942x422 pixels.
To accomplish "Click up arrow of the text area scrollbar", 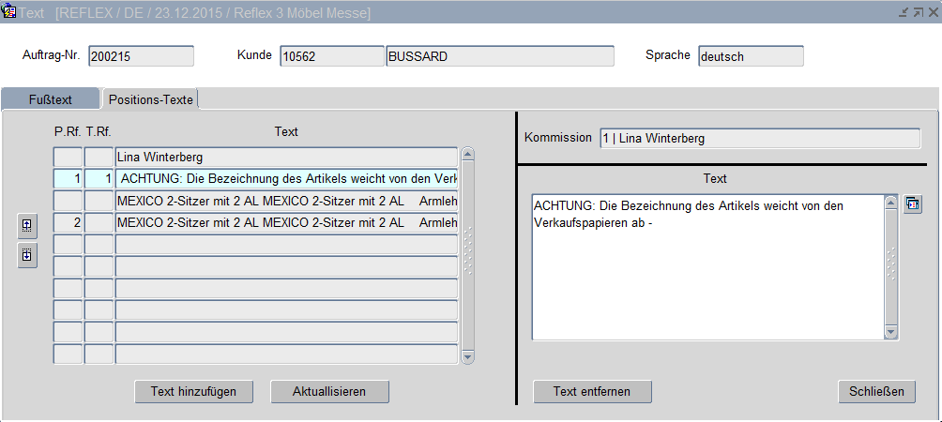I will click(x=891, y=203).
